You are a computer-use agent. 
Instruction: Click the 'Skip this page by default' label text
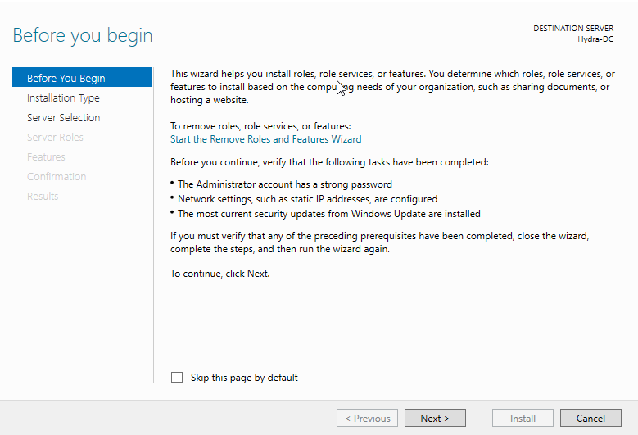pyautogui.click(x=244, y=378)
